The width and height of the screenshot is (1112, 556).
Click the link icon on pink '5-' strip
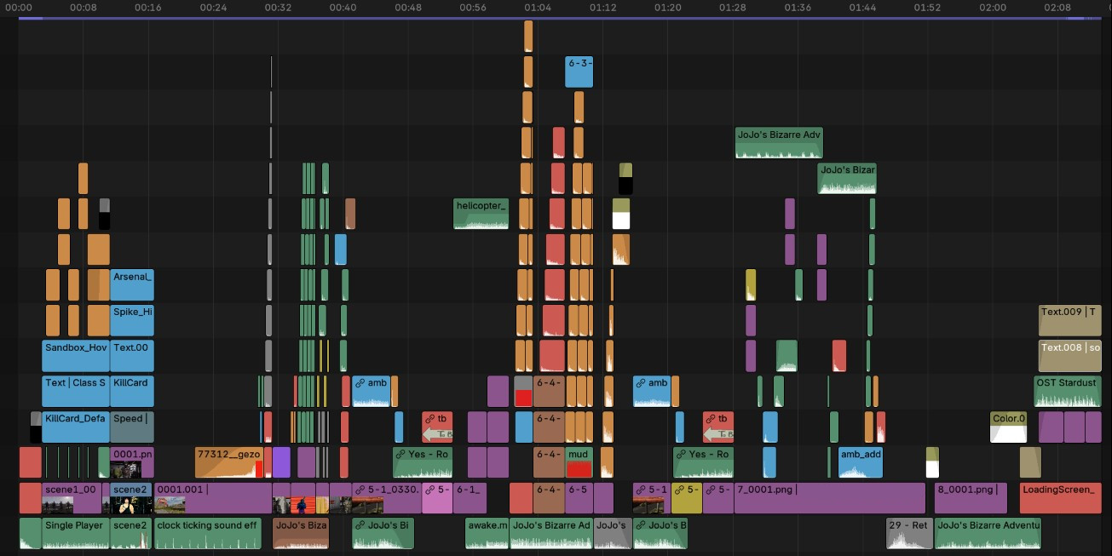(x=429, y=490)
